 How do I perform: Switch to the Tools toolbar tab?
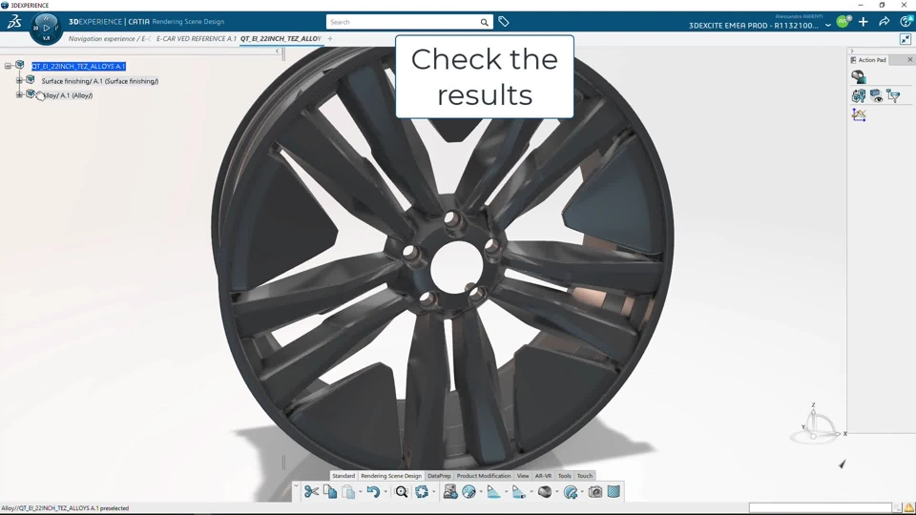(564, 476)
